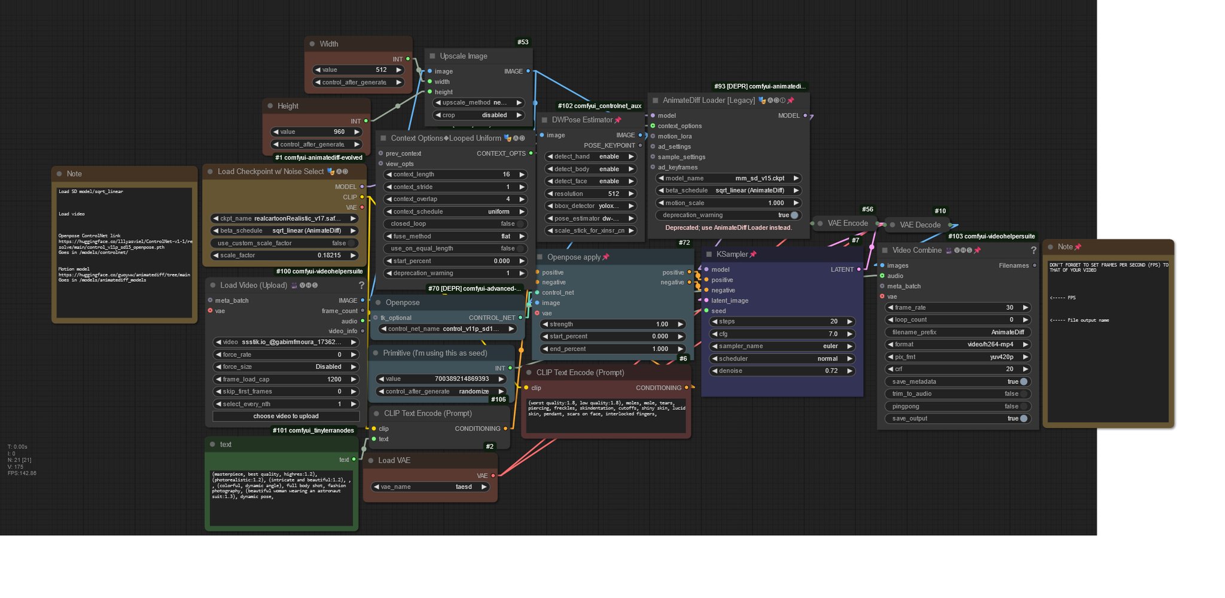1225x598 pixels.
Task: Click the pin icon on the right Note node
Action: point(1078,247)
